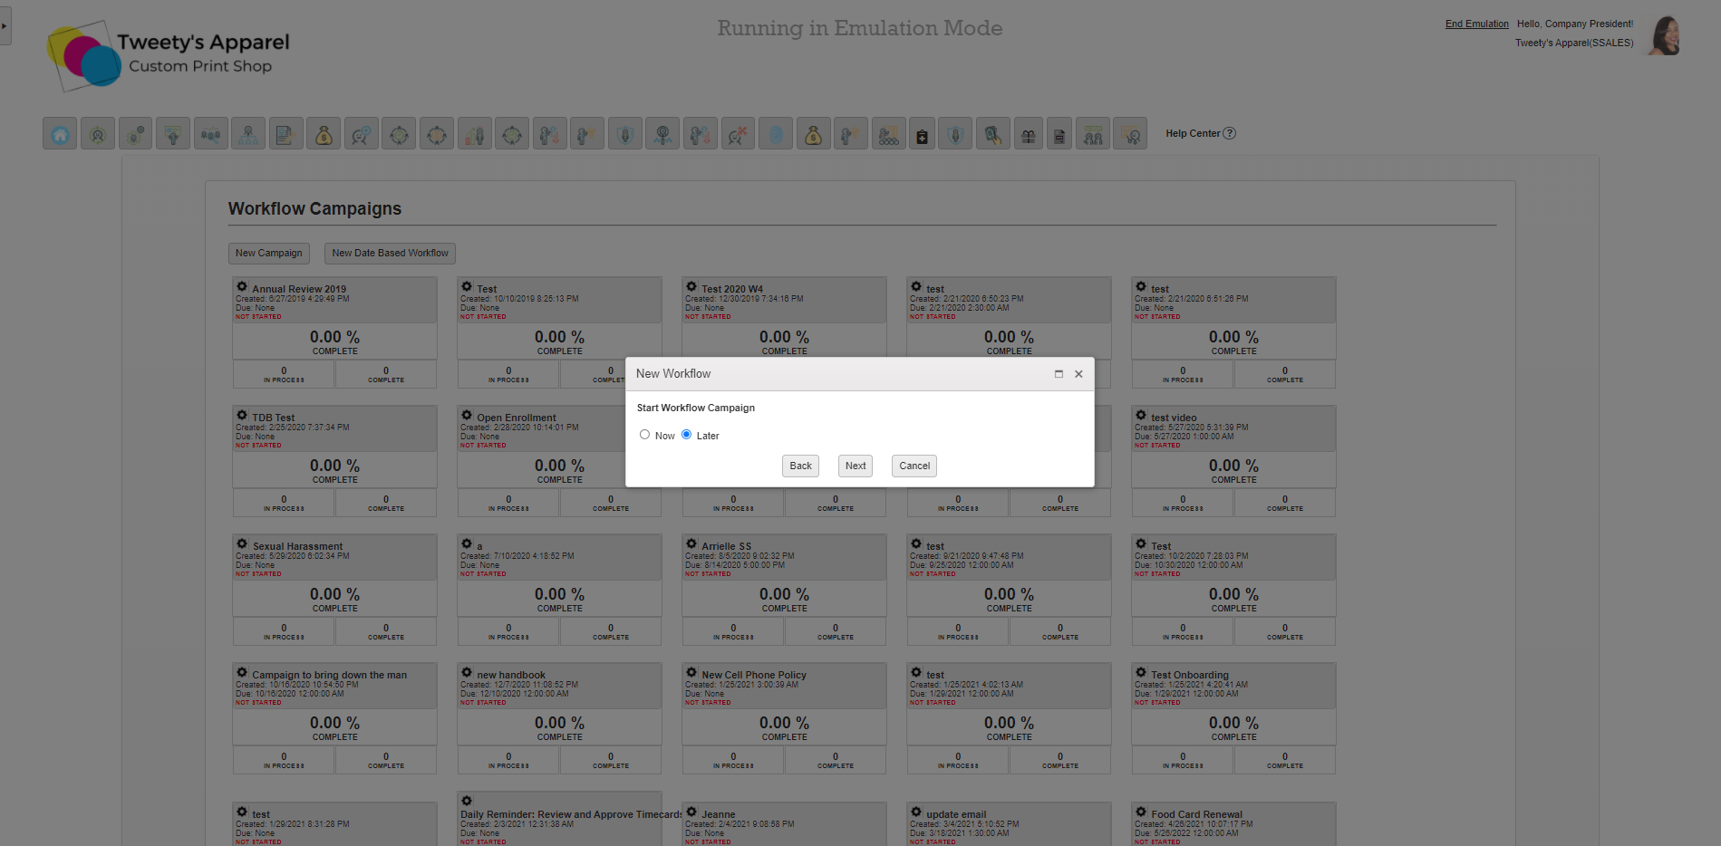Open gear settings on Test Onboarding card
Screen dimensions: 1721x846
[x=1141, y=672]
